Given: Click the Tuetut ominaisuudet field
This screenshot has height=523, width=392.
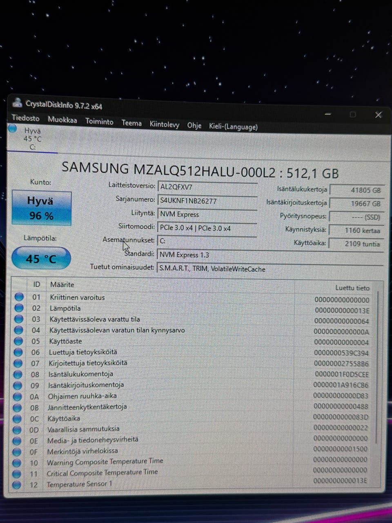Looking at the screenshot, I should (270, 269).
